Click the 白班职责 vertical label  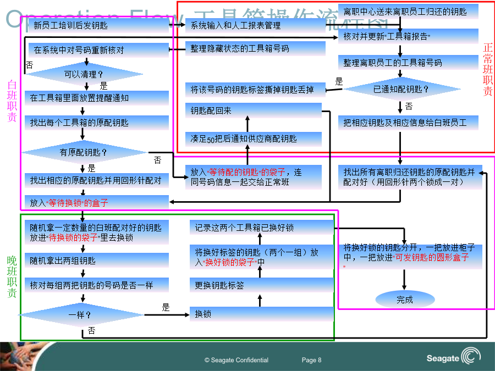point(12,101)
